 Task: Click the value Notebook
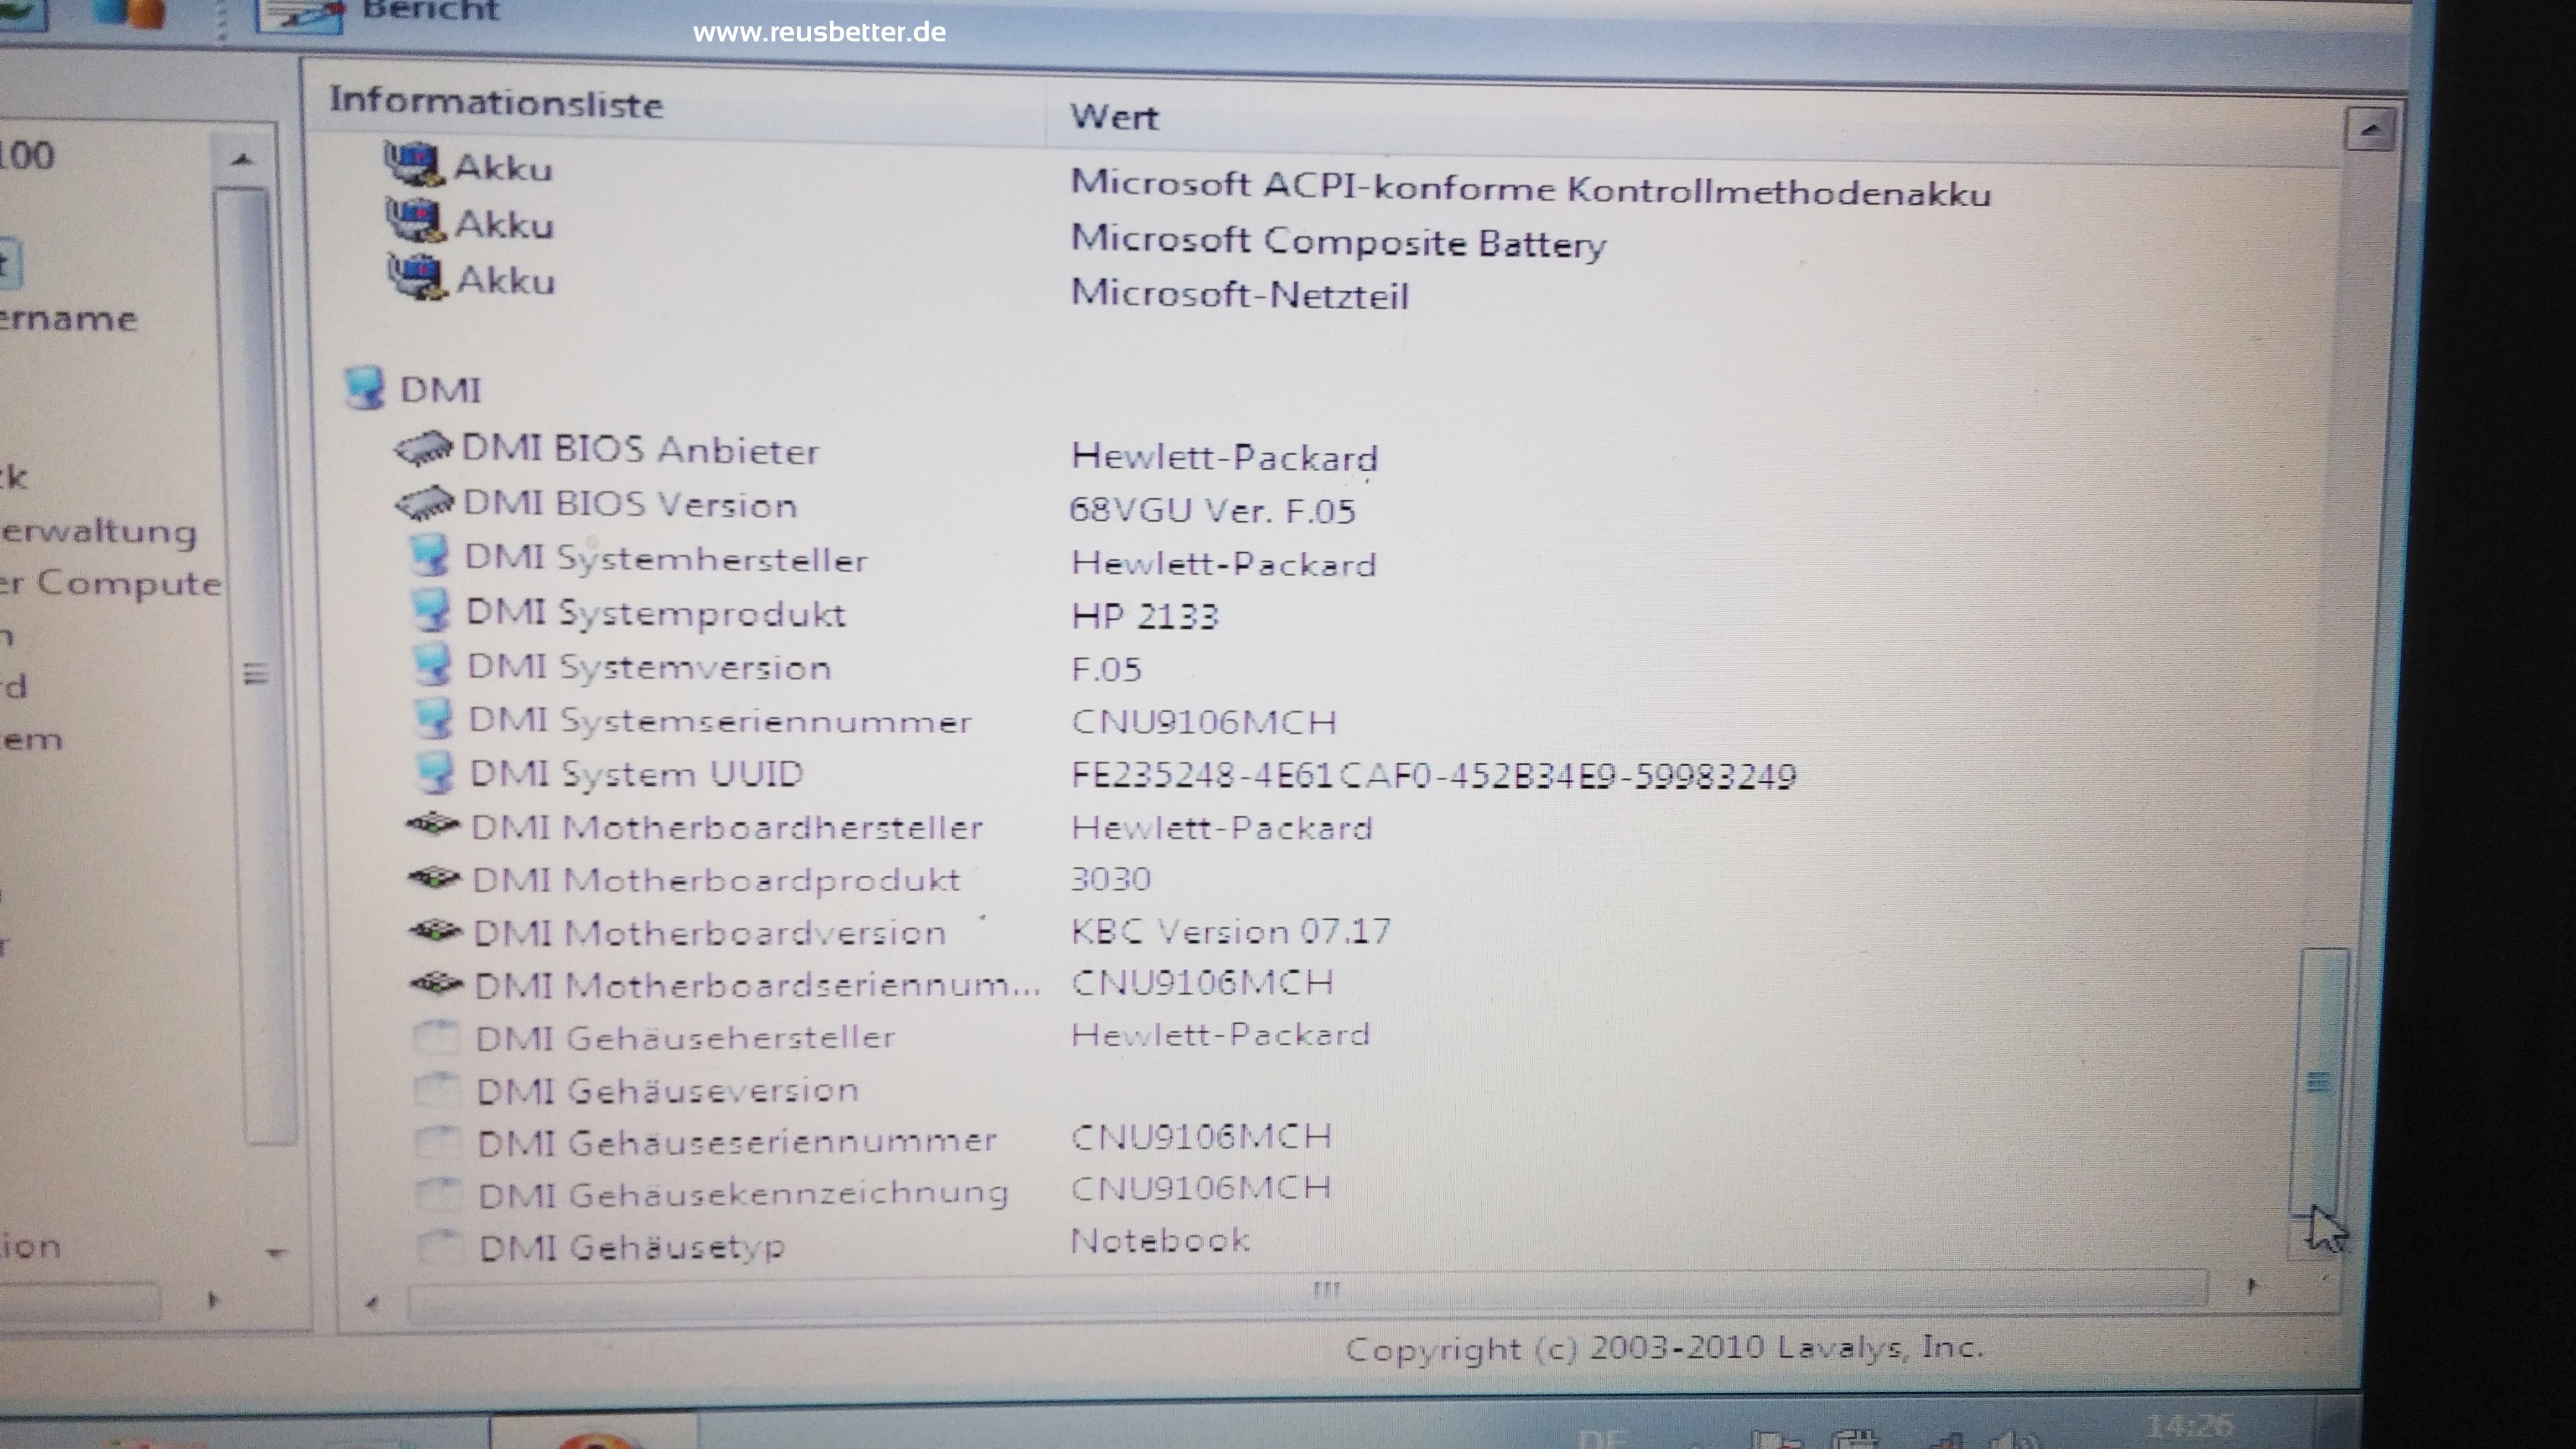(1160, 1241)
